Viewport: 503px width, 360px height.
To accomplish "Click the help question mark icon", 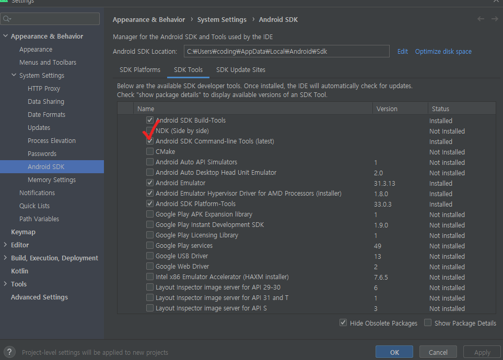I will pyautogui.click(x=9, y=352).
